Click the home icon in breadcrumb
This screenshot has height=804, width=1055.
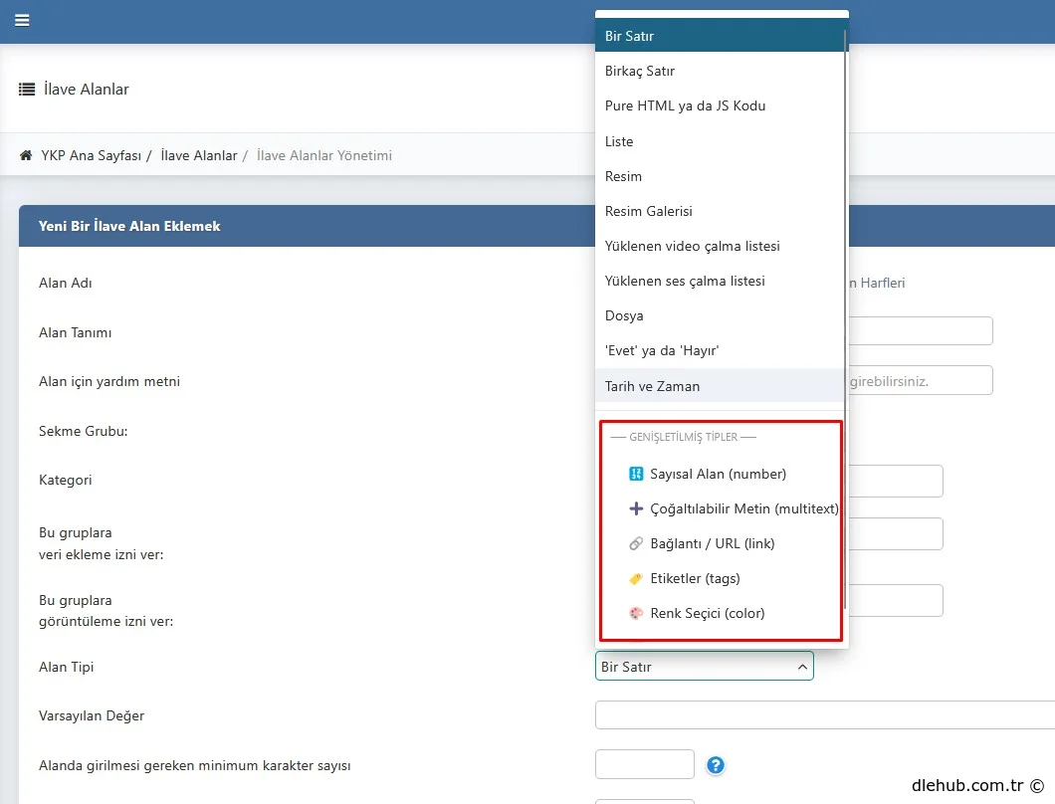[26, 156]
